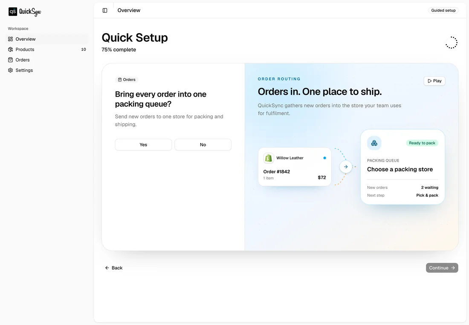Click the Products box icon in sidebar
The width and height of the screenshot is (469, 325).
tap(11, 49)
